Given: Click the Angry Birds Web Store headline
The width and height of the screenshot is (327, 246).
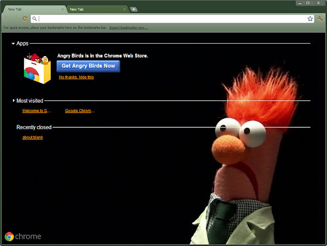Looking at the screenshot, I should coord(102,56).
